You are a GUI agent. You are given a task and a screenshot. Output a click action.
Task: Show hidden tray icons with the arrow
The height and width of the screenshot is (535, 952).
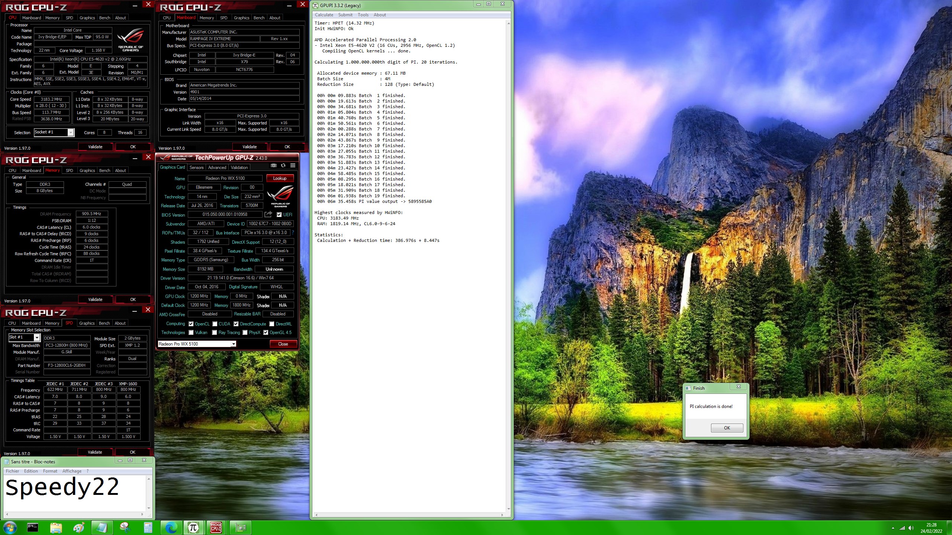(893, 528)
